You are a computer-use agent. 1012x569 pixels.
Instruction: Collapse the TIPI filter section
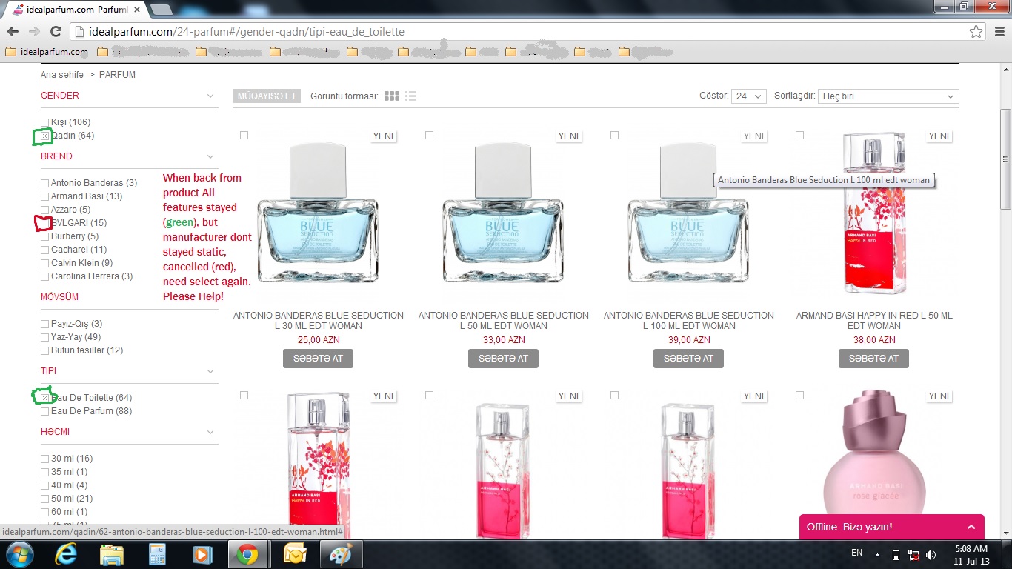210,371
